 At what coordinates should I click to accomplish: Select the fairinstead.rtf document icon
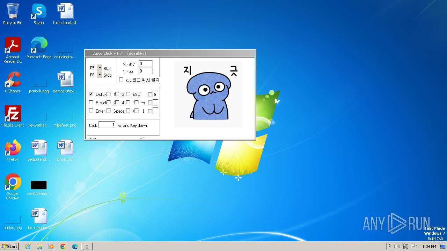(x=65, y=14)
